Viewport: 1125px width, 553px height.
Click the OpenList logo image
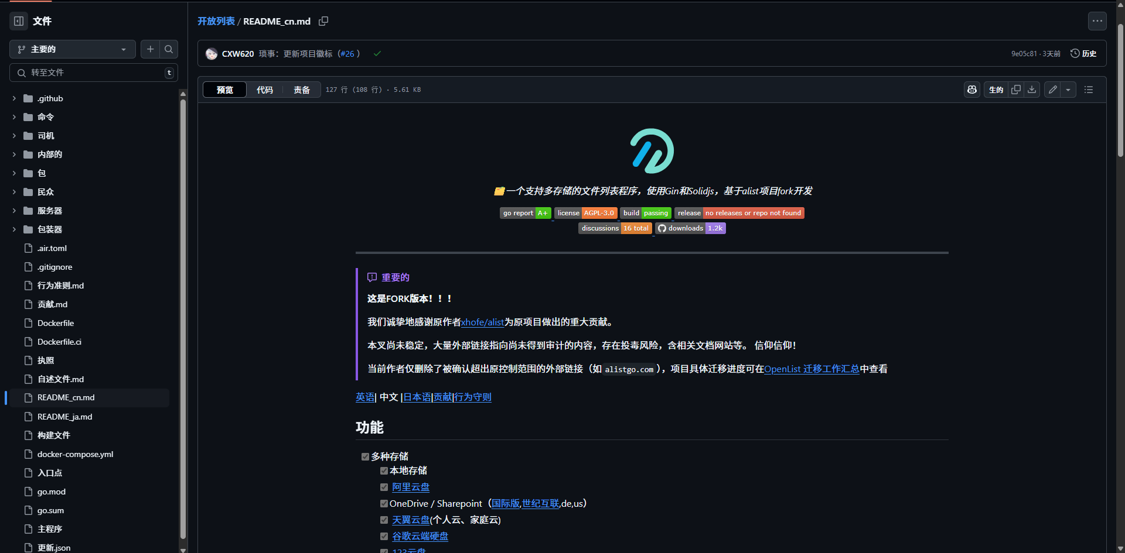click(x=652, y=151)
